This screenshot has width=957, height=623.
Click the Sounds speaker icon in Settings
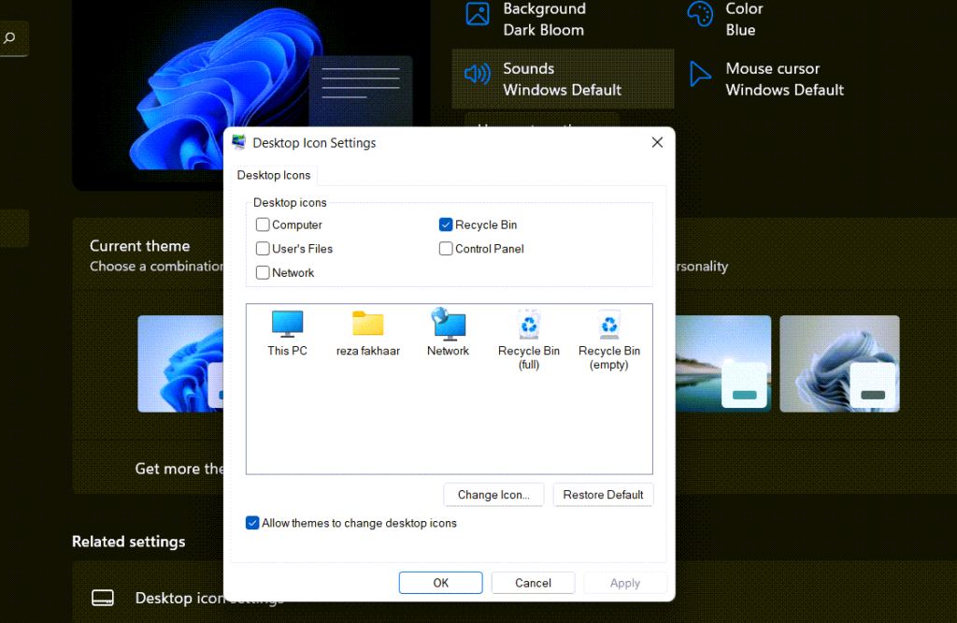pyautogui.click(x=478, y=75)
